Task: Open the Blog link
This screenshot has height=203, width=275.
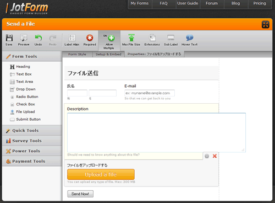Action: pyautogui.click(x=236, y=3)
